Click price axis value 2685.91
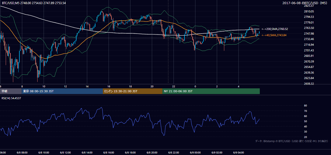The height and width of the screenshot is (155, 331). [309, 56]
